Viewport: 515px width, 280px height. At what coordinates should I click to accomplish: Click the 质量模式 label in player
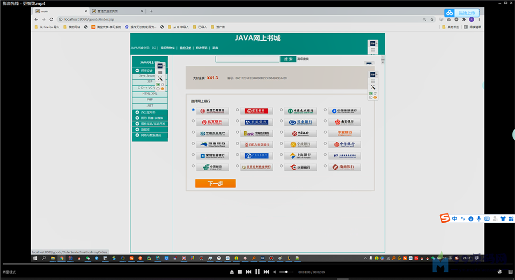pos(9,272)
